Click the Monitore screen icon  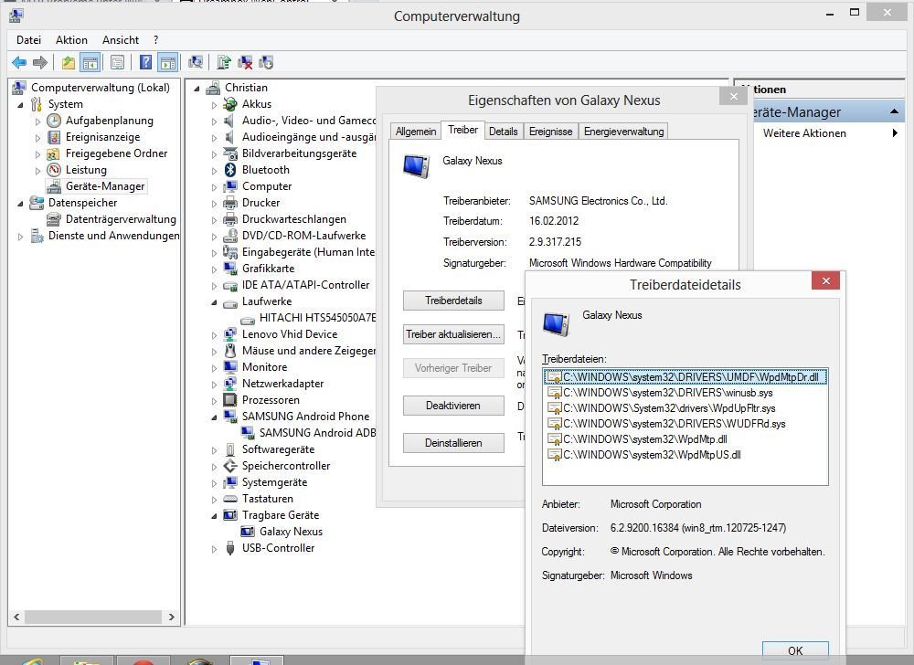230,367
